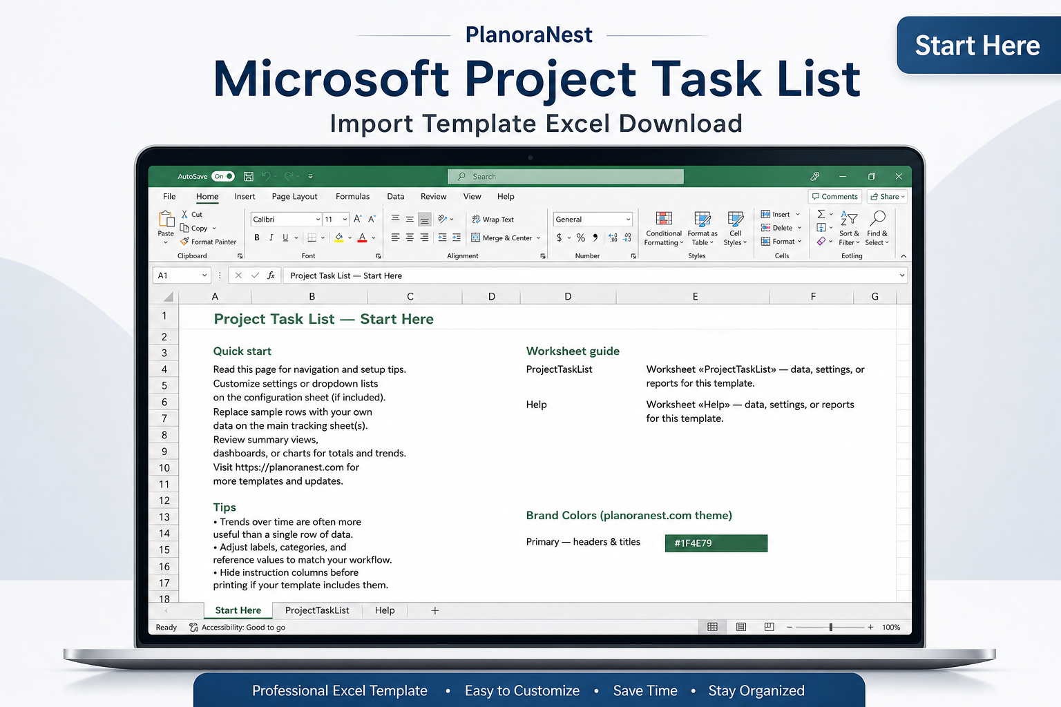Image resolution: width=1061 pixels, height=707 pixels.
Task: Add a new sheet with plus button
Action: point(435,610)
